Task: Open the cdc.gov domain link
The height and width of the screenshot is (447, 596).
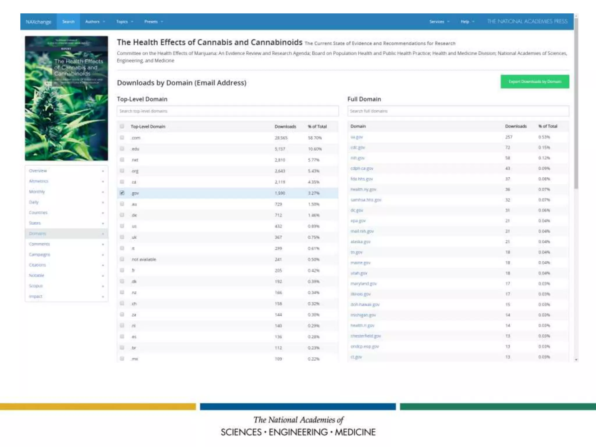Action: coord(358,148)
